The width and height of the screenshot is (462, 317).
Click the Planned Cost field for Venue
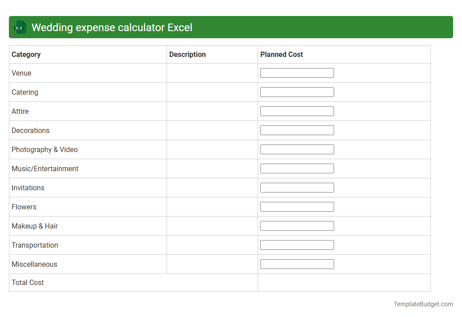(x=297, y=72)
